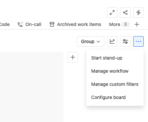Click the plus icon beside More tab
Viewport: 148px width, 122px height.
[x=137, y=24]
